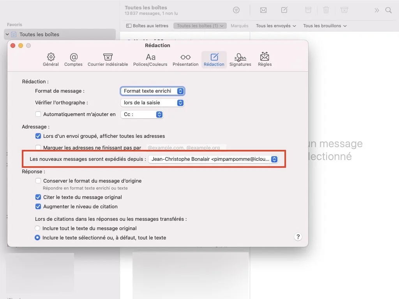Screen dimensions: 399x299
Task: Open the Courrier indésirable settings
Action: point(108,59)
